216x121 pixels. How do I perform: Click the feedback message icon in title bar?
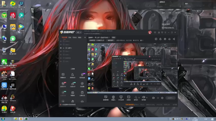point(155,32)
